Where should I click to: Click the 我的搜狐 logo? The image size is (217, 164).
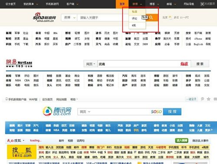[14, 141]
